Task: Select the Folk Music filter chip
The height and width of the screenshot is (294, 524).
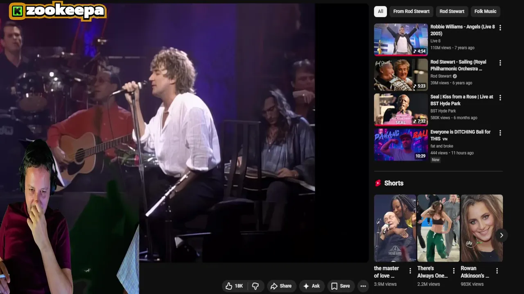Action: 485,11
